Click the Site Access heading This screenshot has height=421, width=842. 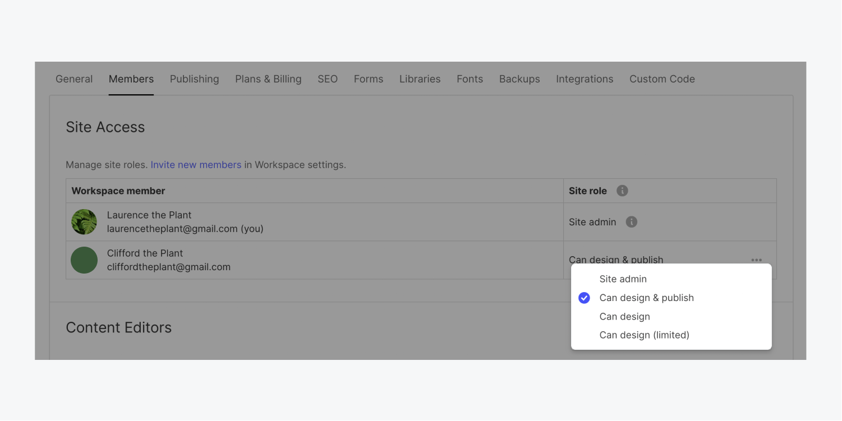105,127
